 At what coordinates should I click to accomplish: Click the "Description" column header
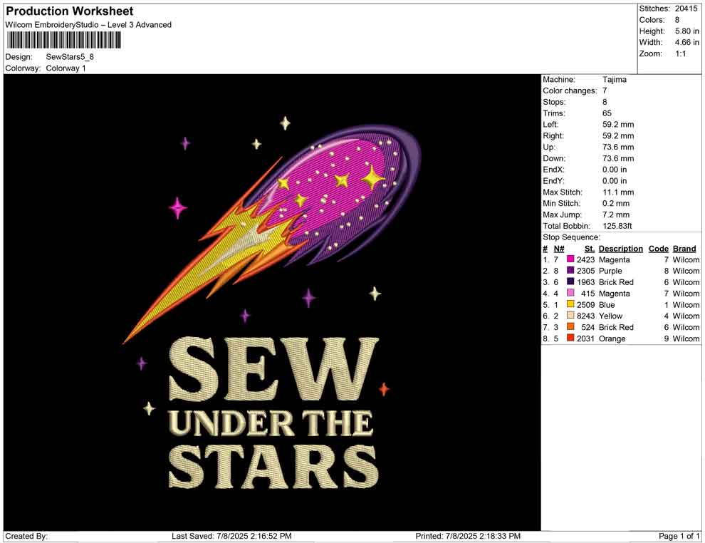click(620, 249)
